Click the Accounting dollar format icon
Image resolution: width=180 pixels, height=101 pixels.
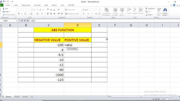point(84,14)
